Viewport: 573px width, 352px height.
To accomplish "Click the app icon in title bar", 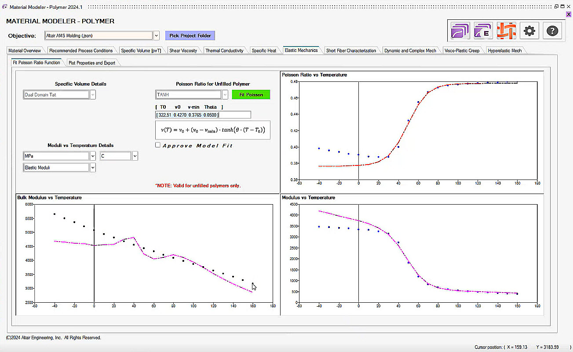I will point(4,7).
